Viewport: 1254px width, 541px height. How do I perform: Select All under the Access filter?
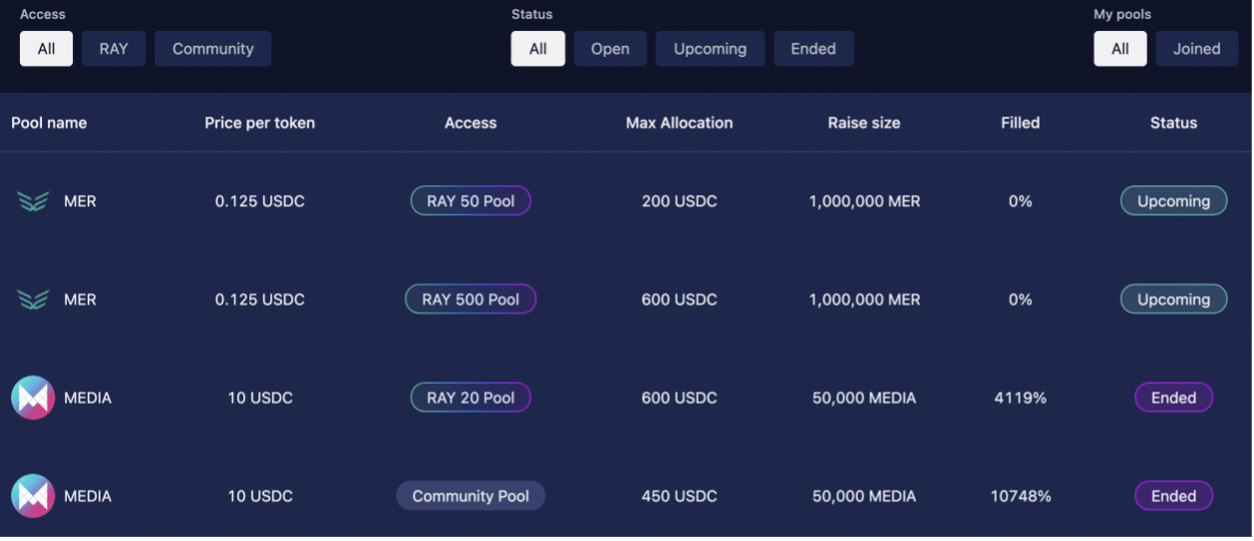pyautogui.click(x=46, y=49)
